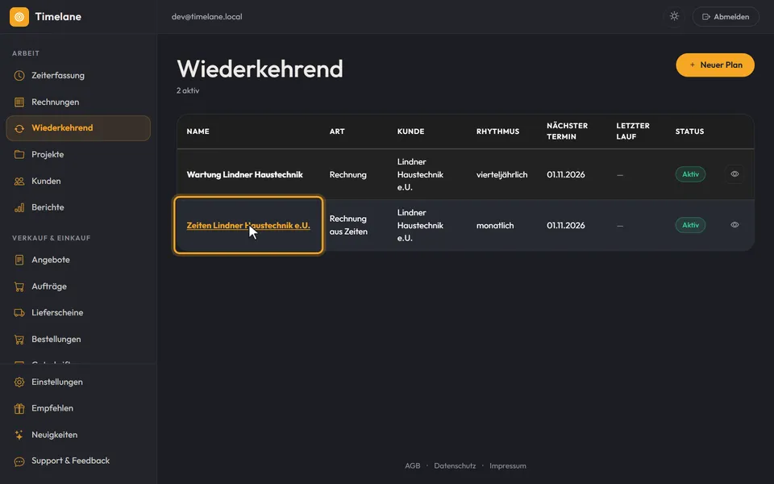
Task: Click the Angebote document icon
Action: click(19, 260)
